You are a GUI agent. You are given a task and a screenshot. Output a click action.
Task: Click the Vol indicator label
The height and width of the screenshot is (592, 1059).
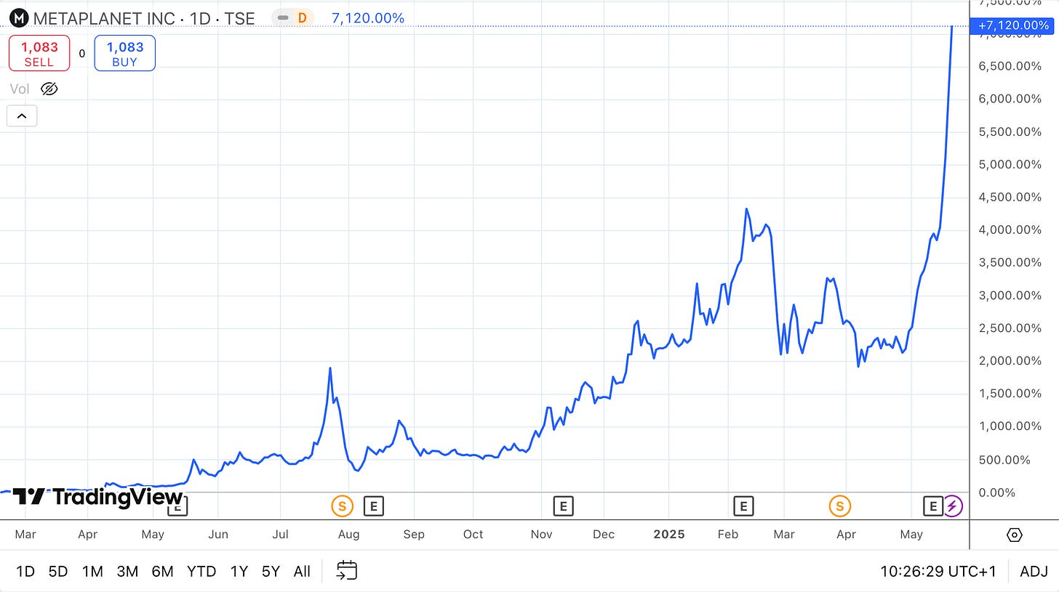point(20,89)
